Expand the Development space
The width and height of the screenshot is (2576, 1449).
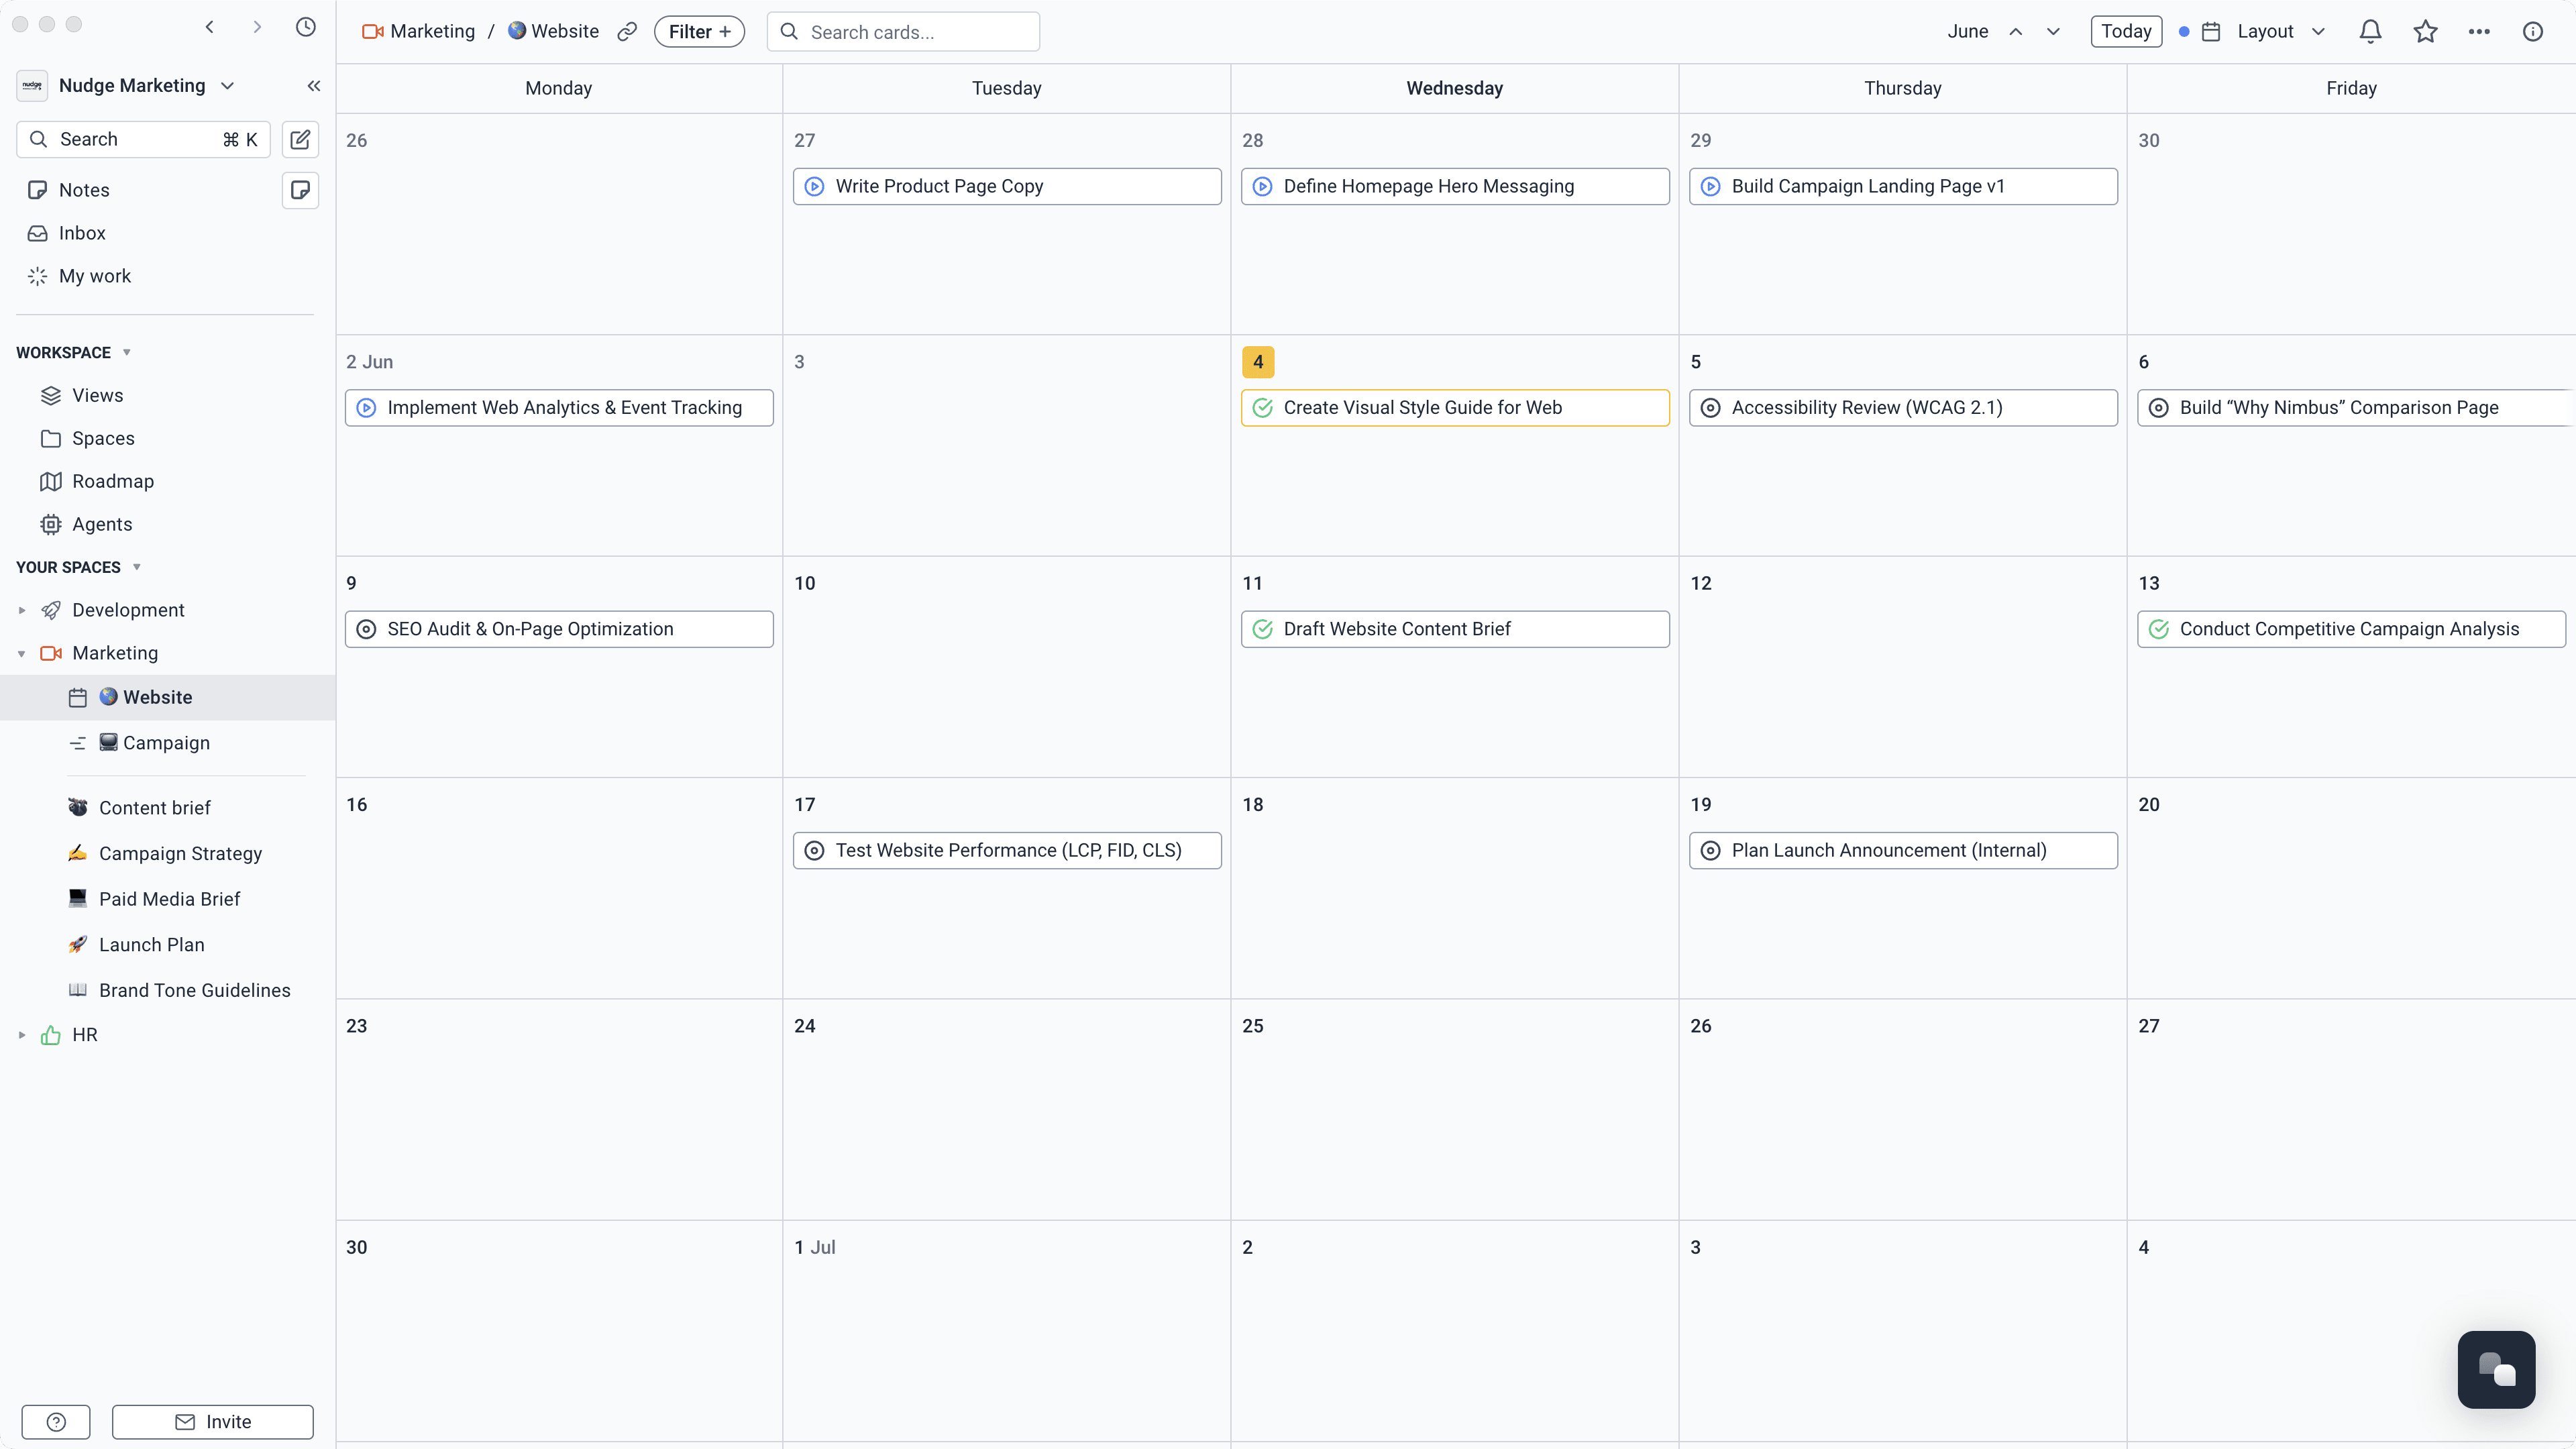(x=22, y=610)
